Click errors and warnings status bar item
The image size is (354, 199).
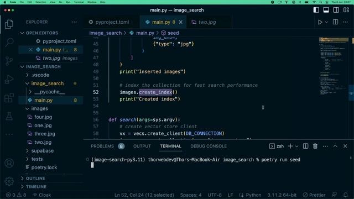tap(16, 195)
